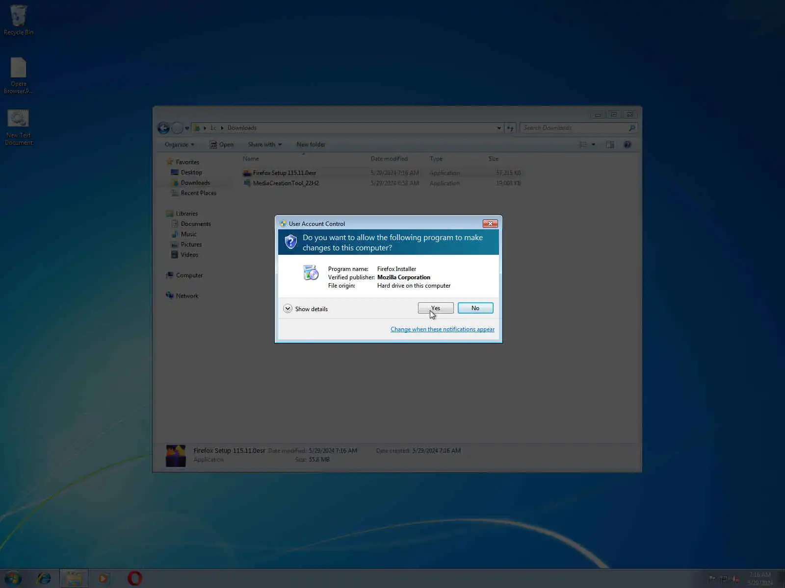
Task: Open the Music library
Action: click(188, 234)
